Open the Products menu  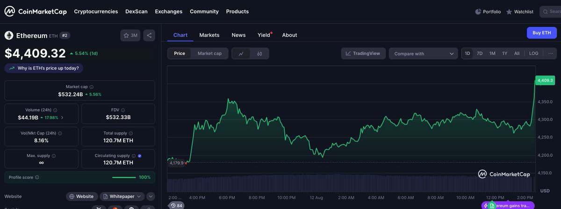(237, 12)
